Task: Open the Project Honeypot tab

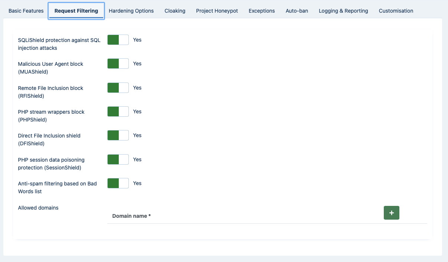Action: (x=217, y=11)
